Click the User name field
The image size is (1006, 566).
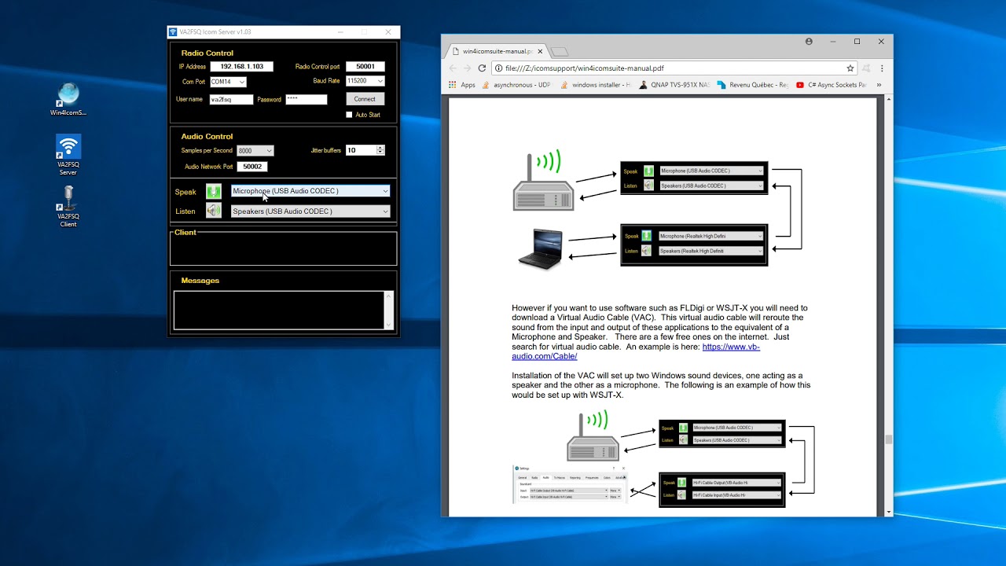(231, 100)
